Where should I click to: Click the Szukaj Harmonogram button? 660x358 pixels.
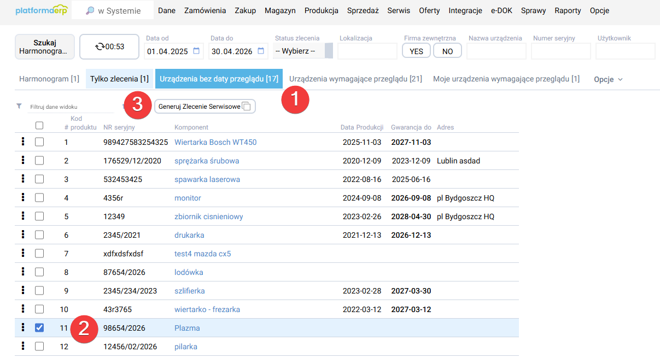click(44, 46)
